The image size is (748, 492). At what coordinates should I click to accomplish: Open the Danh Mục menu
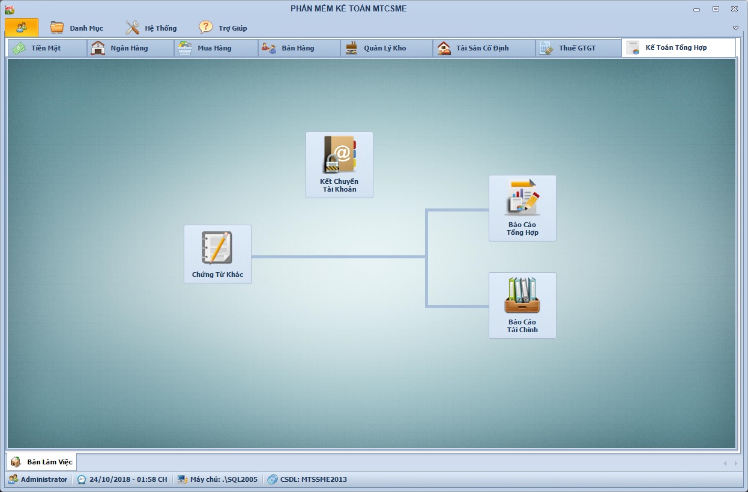point(77,28)
